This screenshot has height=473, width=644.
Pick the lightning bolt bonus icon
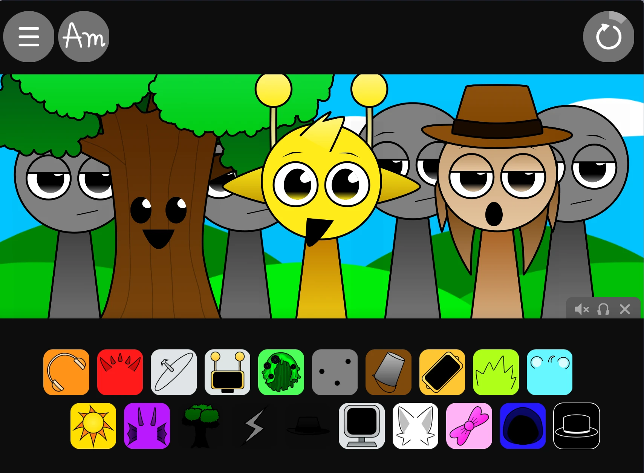tap(254, 426)
